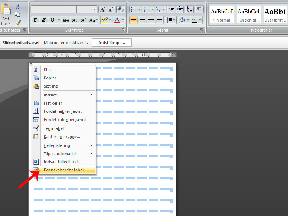
Task: Apply a bulleted list
Action: pyautogui.click(x=134, y=9)
